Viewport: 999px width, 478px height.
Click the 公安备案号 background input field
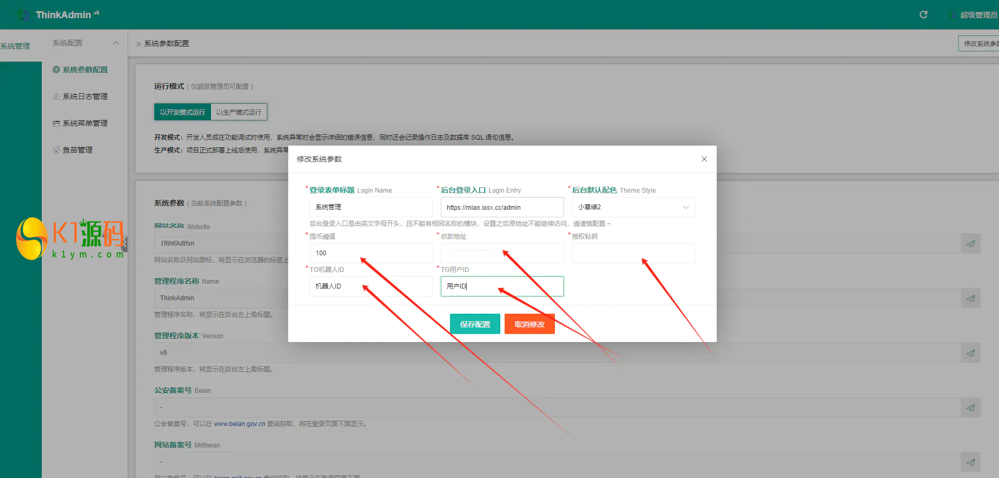click(x=558, y=407)
